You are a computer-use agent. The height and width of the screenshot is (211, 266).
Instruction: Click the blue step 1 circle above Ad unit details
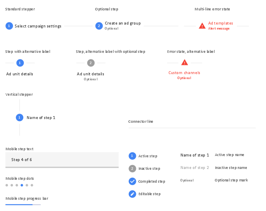[x=20, y=63]
